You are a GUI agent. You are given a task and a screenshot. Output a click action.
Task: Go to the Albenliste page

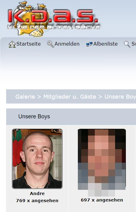click(106, 44)
